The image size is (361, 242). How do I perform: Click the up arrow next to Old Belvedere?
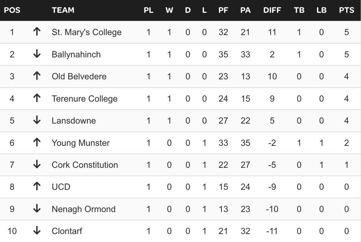point(37,76)
